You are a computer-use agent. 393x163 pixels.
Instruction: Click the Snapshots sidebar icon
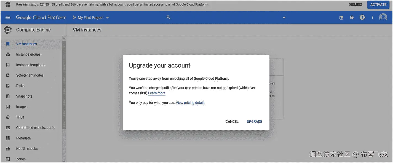8,96
